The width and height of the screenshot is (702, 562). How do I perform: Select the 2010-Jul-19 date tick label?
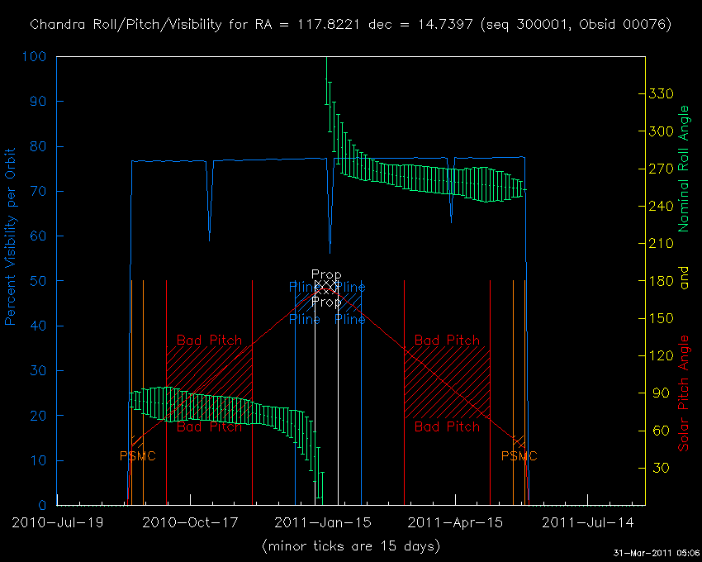57,522
